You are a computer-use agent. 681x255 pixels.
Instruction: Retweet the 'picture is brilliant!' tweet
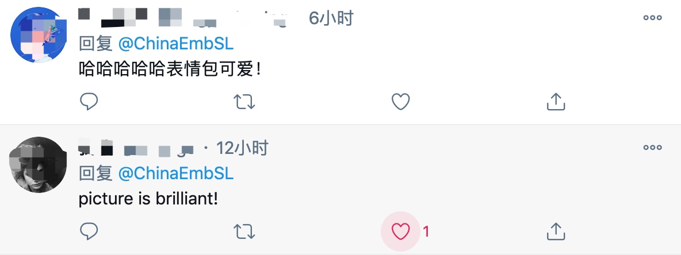coord(244,231)
